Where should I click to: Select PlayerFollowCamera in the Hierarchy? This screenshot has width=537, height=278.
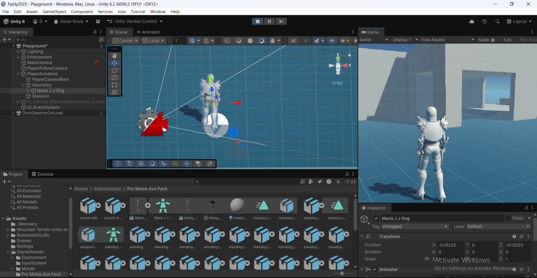click(x=47, y=68)
